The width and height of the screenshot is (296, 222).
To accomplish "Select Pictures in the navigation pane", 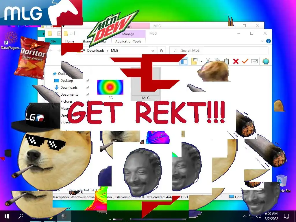I will [66, 101].
